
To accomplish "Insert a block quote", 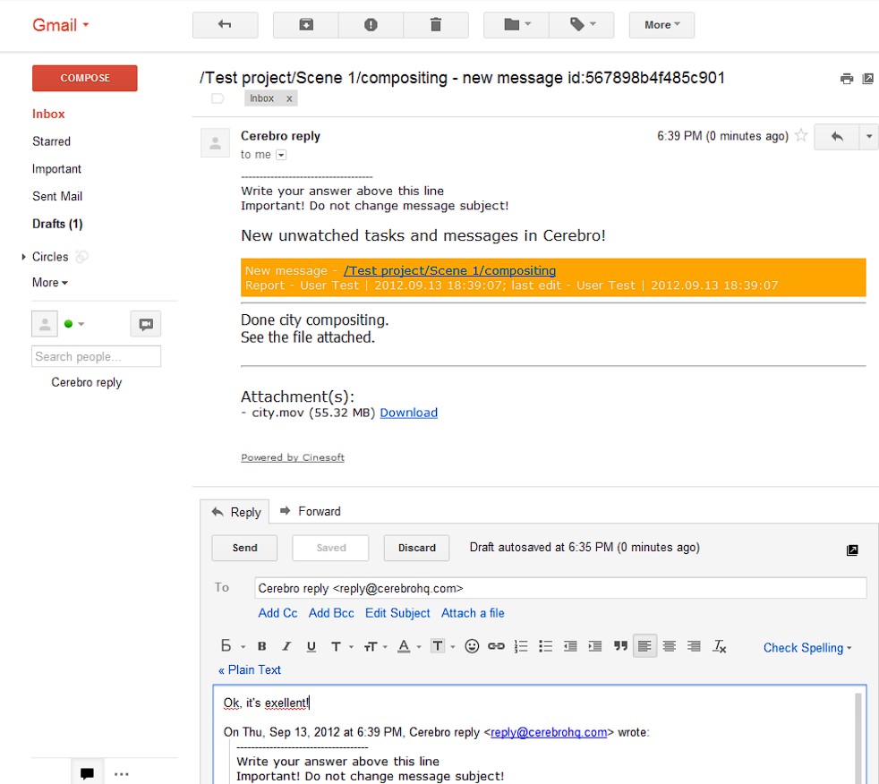I will click(620, 646).
